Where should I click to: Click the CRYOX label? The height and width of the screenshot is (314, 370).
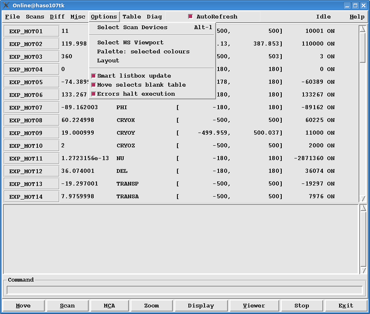126,120
